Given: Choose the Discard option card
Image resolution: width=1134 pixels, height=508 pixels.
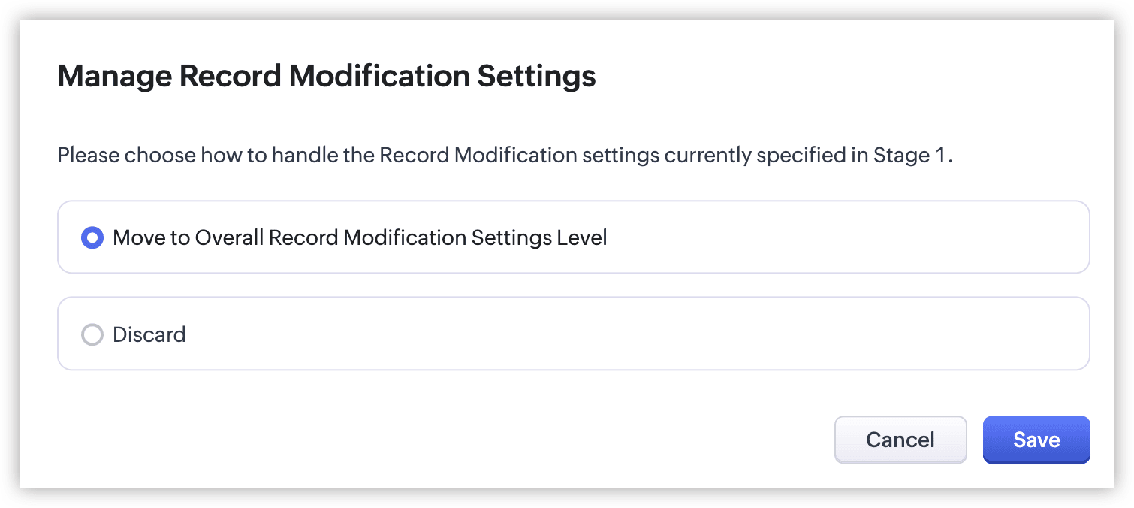Looking at the screenshot, I should tap(574, 334).
